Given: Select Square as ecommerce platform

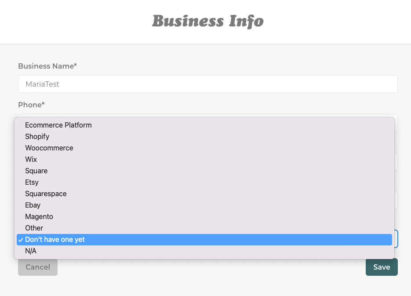Looking at the screenshot, I should tap(204, 171).
